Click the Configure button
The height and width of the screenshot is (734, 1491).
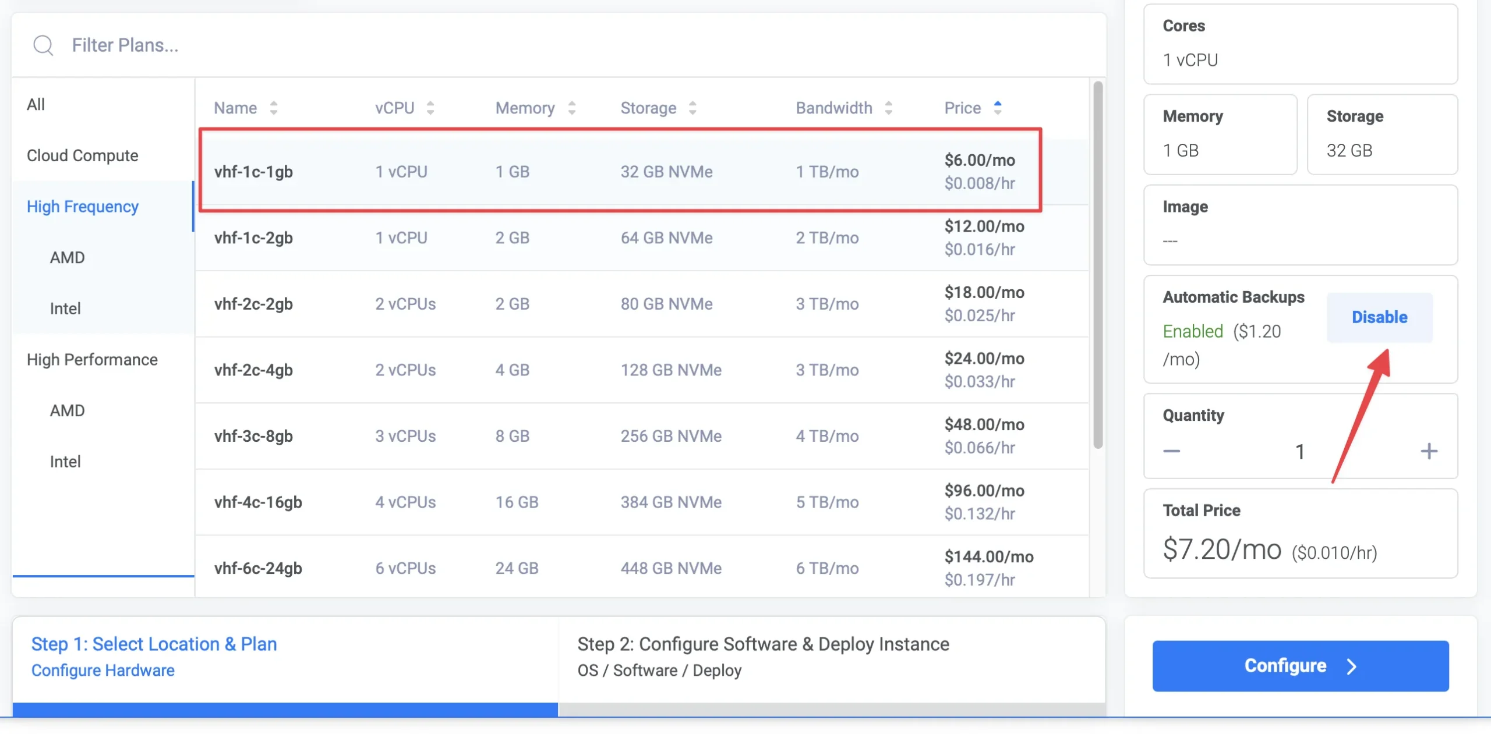point(1301,666)
